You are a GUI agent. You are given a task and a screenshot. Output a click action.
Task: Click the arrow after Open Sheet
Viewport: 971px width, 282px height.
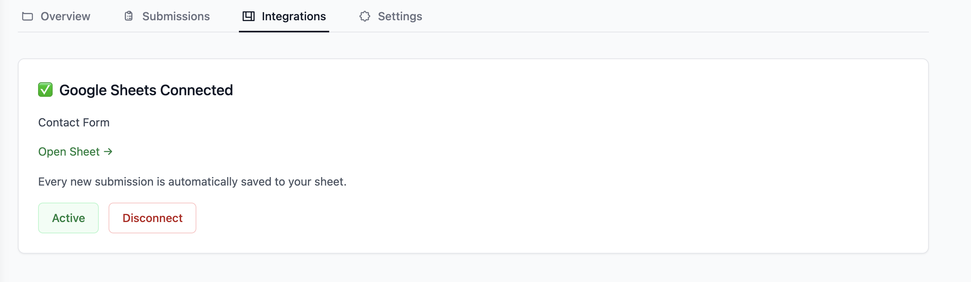108,152
